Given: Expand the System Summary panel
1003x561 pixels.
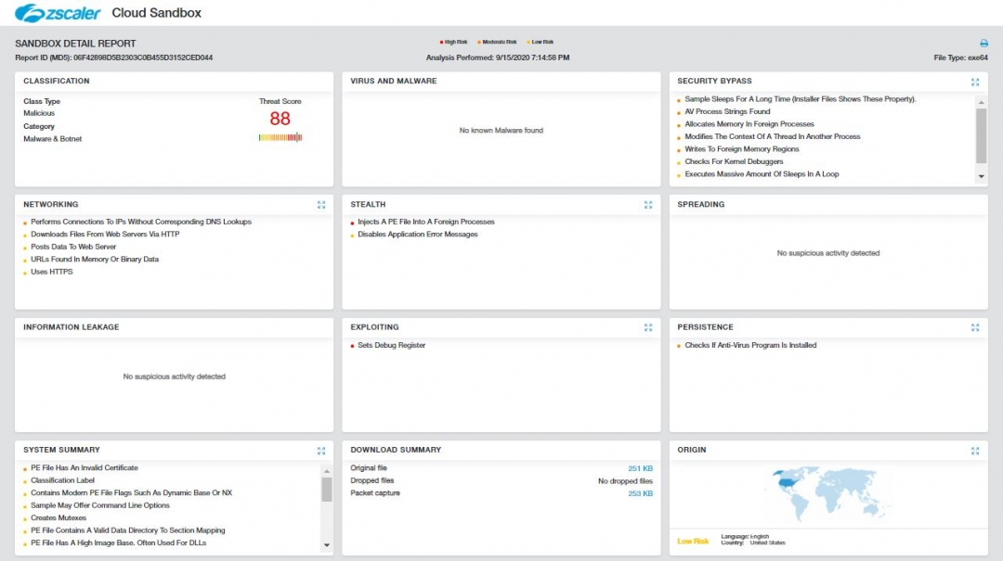Looking at the screenshot, I should pyautogui.click(x=320, y=451).
